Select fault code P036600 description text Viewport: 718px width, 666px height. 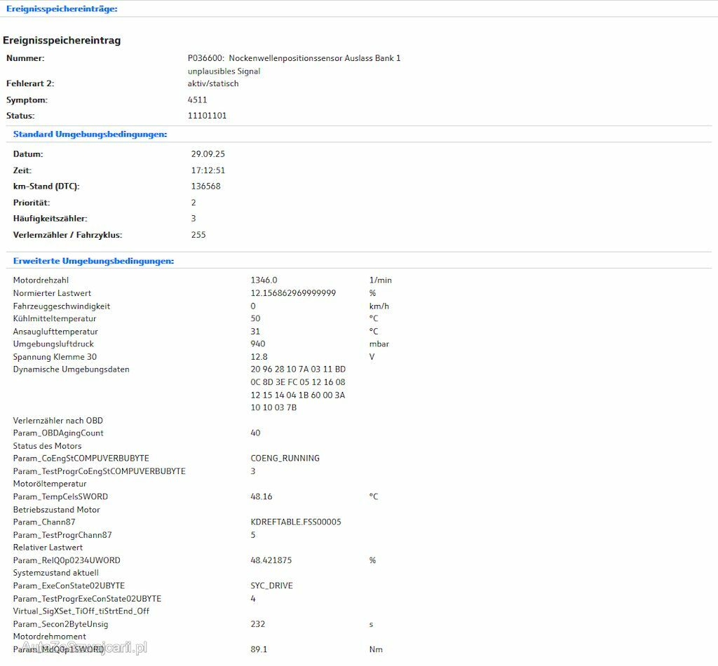(x=294, y=58)
